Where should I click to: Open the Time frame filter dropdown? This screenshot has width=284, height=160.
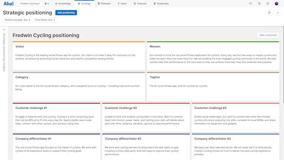tap(45, 20)
